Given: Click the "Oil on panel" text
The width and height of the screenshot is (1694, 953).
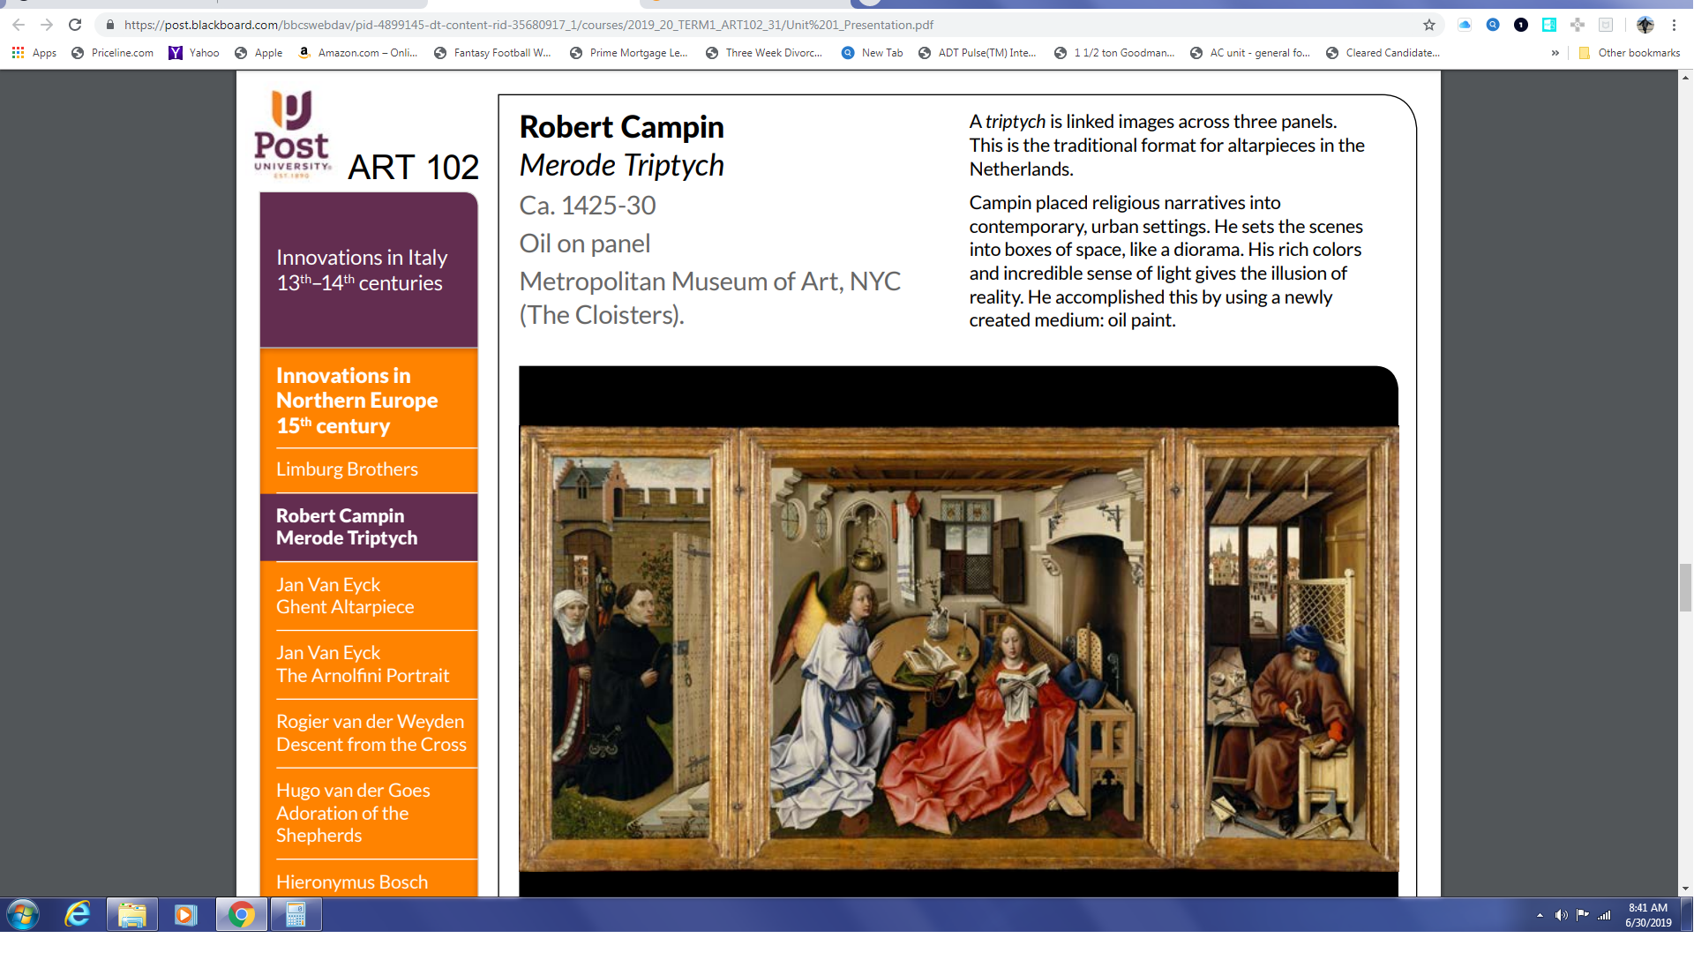Looking at the screenshot, I should (585, 244).
